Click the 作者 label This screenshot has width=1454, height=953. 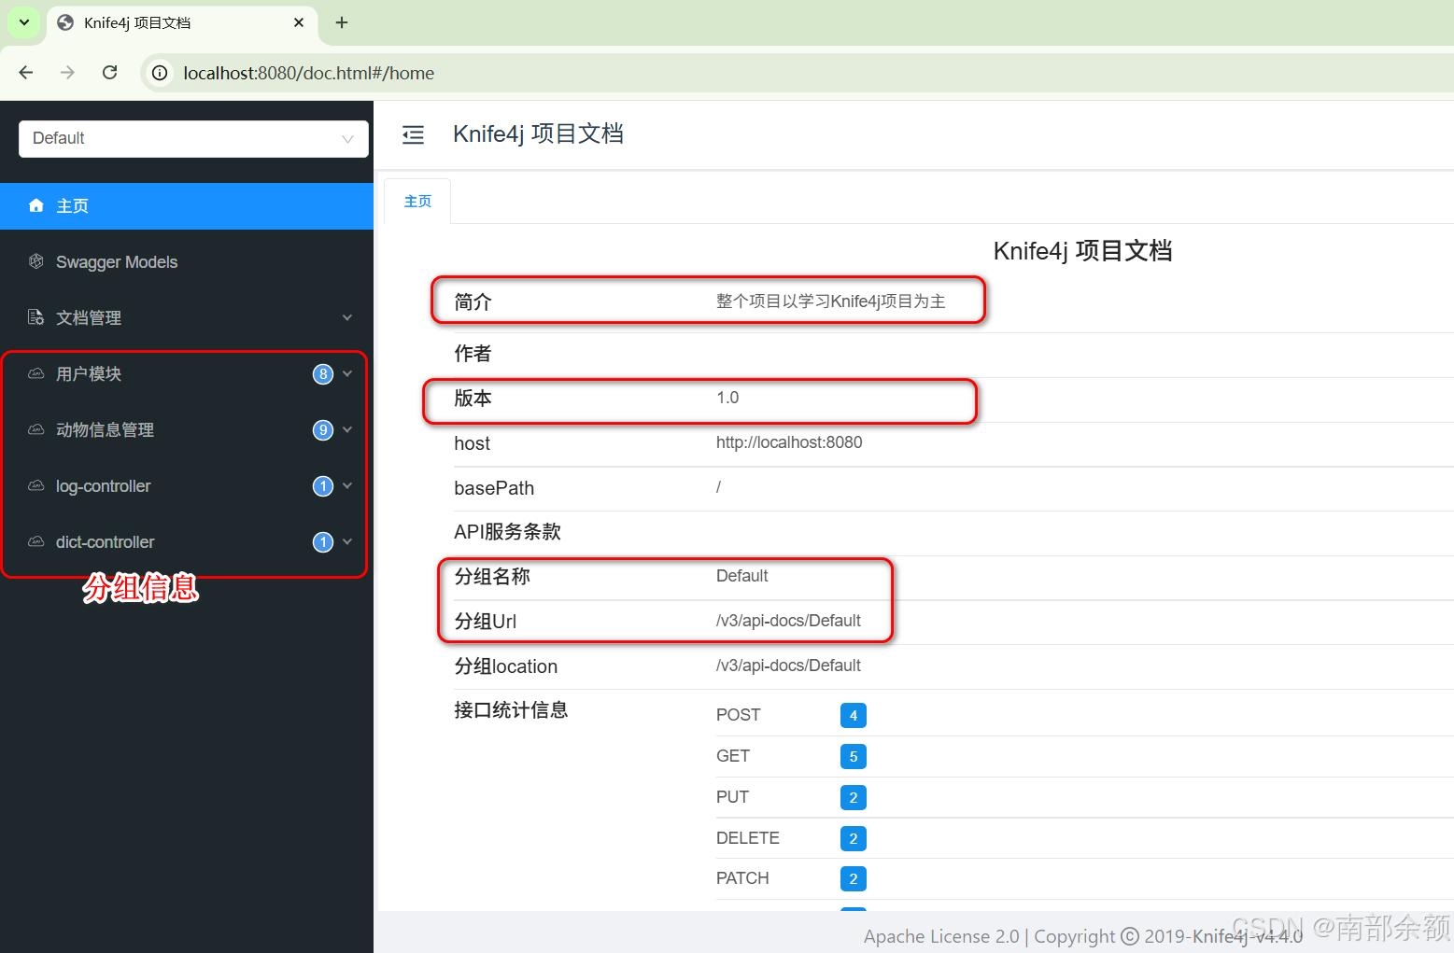pyautogui.click(x=473, y=354)
